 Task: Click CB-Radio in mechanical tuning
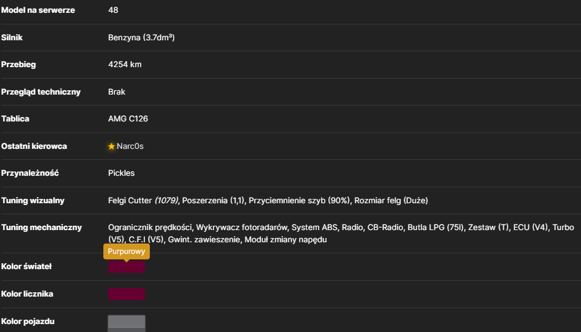click(x=385, y=228)
